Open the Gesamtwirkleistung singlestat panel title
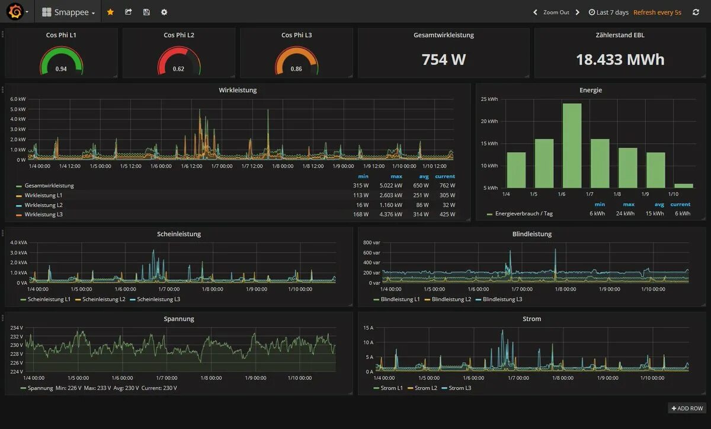 tap(444, 35)
